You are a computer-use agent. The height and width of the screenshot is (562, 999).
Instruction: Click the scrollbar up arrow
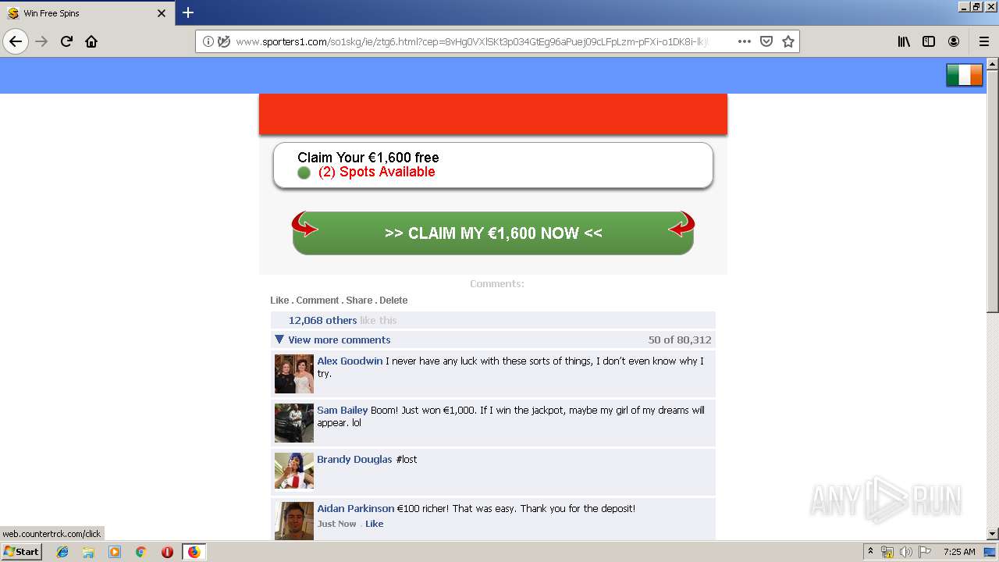click(x=993, y=64)
